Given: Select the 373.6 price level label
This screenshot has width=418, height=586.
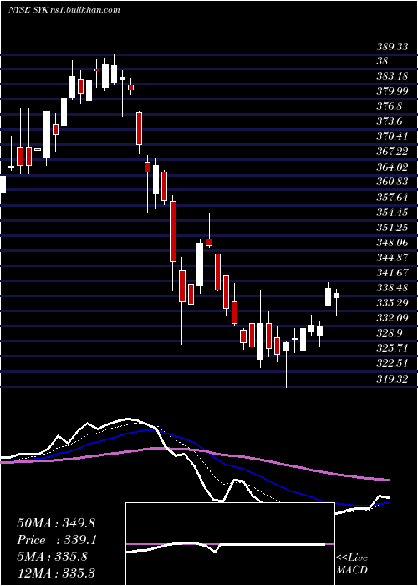Looking at the screenshot, I should click(x=390, y=121).
